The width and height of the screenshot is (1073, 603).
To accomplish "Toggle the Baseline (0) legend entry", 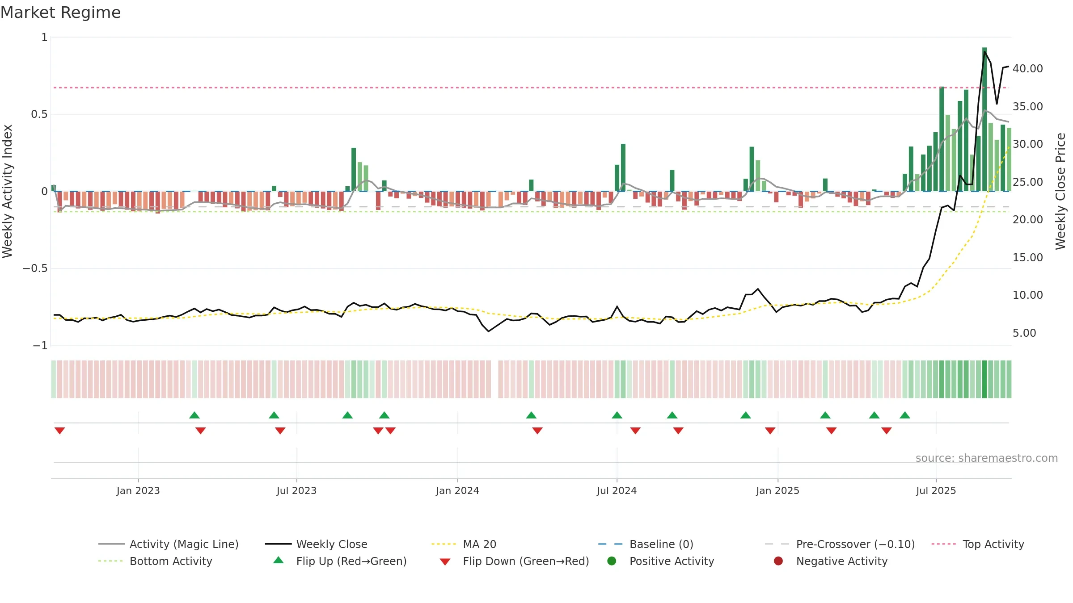I will (x=646, y=544).
